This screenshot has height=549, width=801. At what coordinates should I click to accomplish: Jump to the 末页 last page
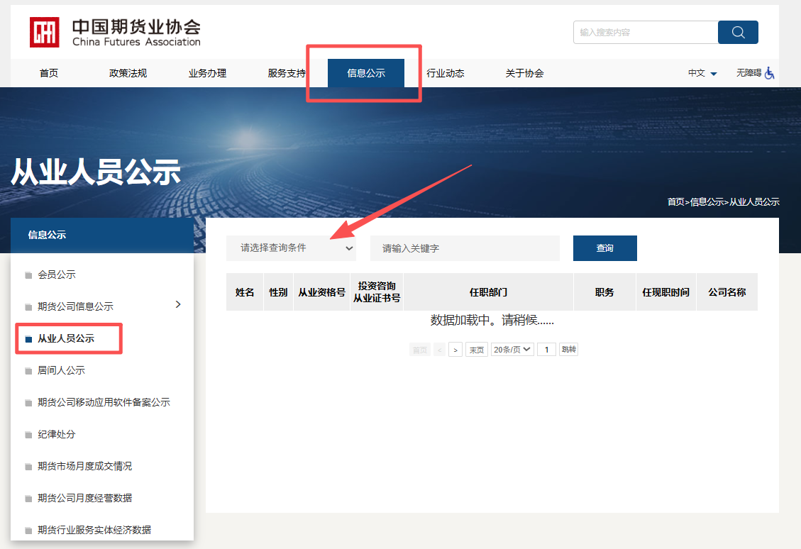(x=476, y=350)
